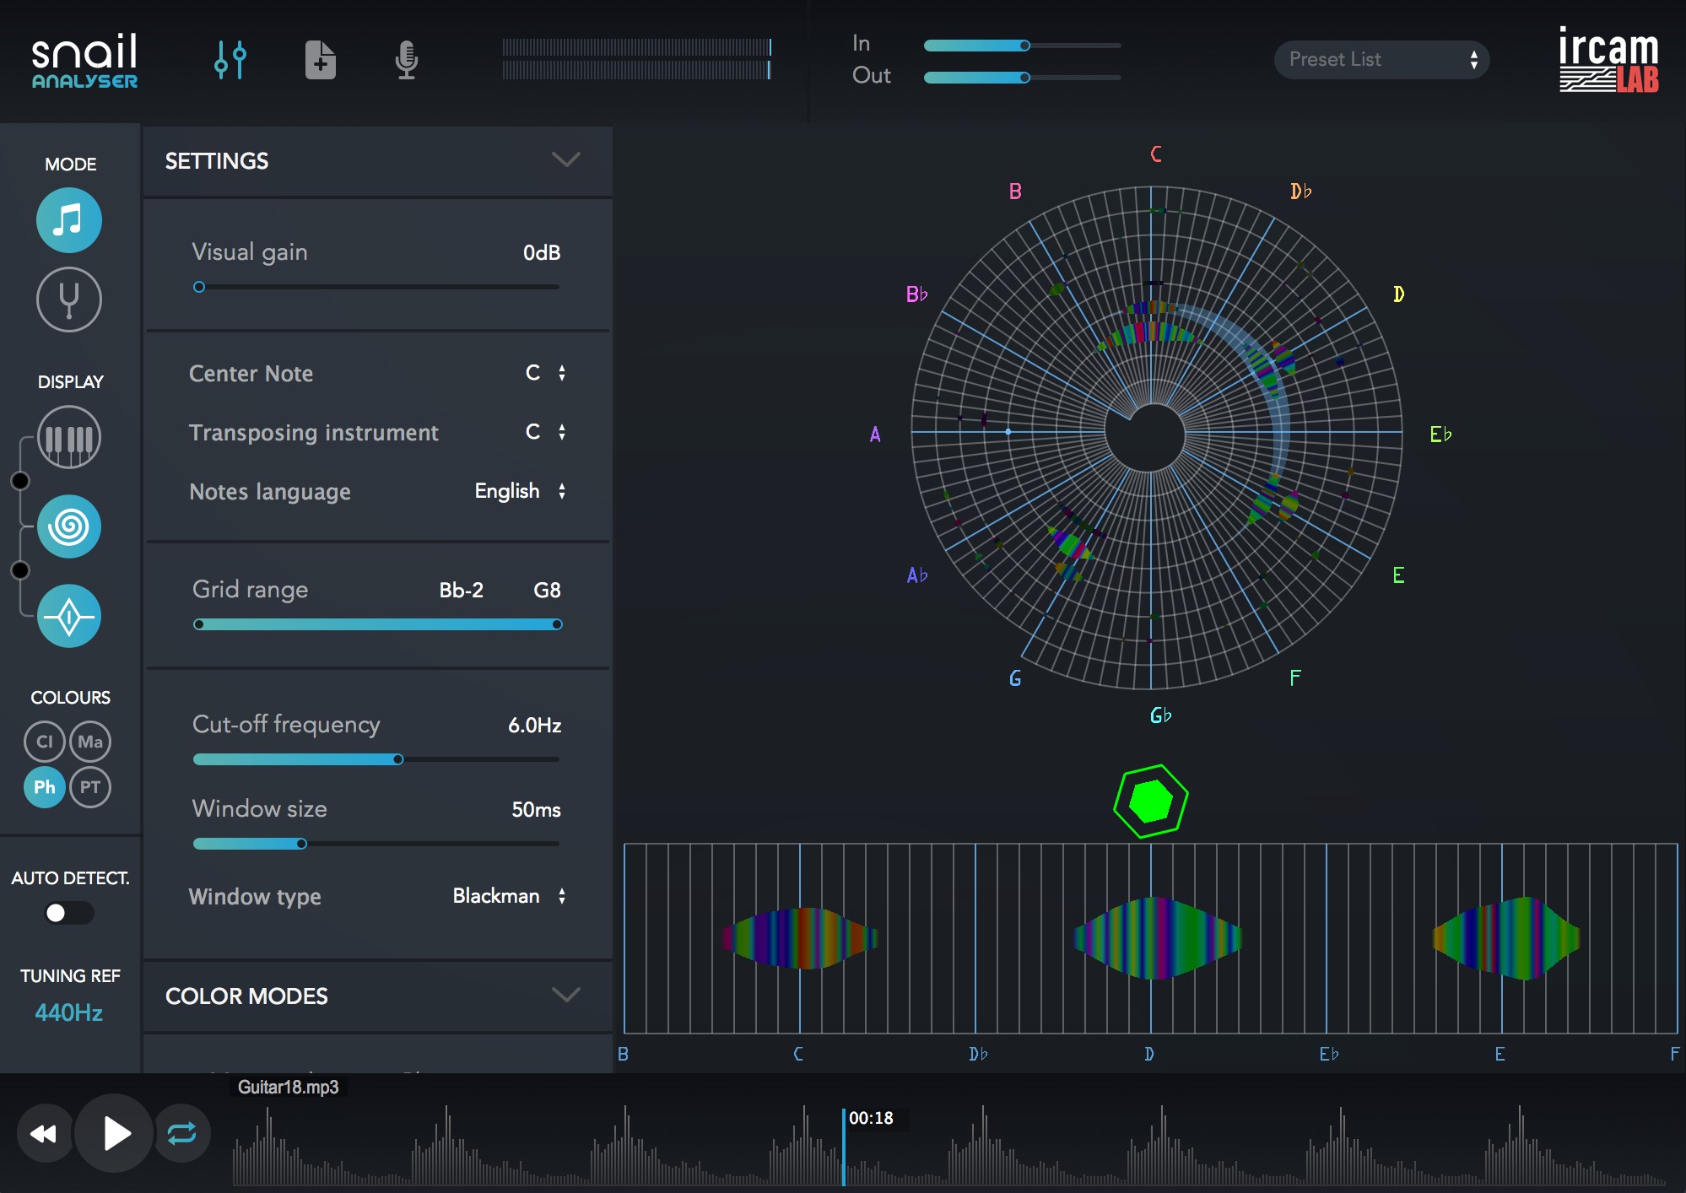
Task: Change the Center Note value
Action: [x=562, y=372]
